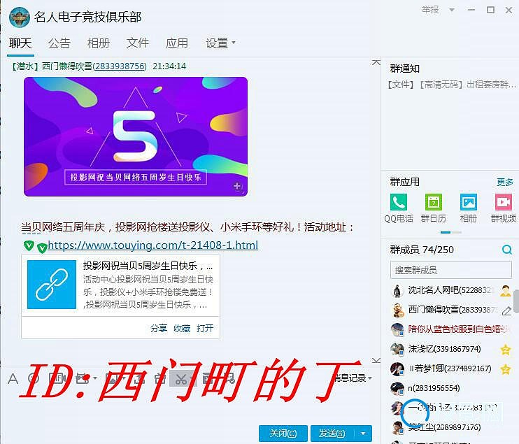Click 收藏 on the link card

182,329
